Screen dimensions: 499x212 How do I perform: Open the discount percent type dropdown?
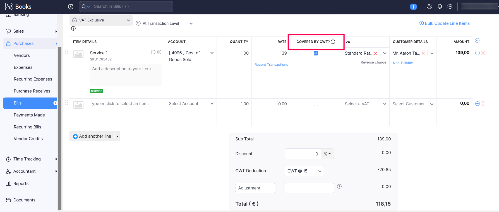[327, 154]
